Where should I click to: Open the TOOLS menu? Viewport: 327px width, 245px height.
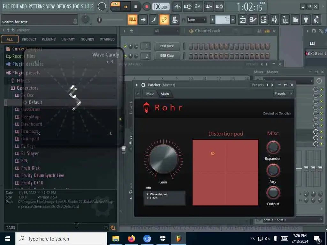point(78,6)
